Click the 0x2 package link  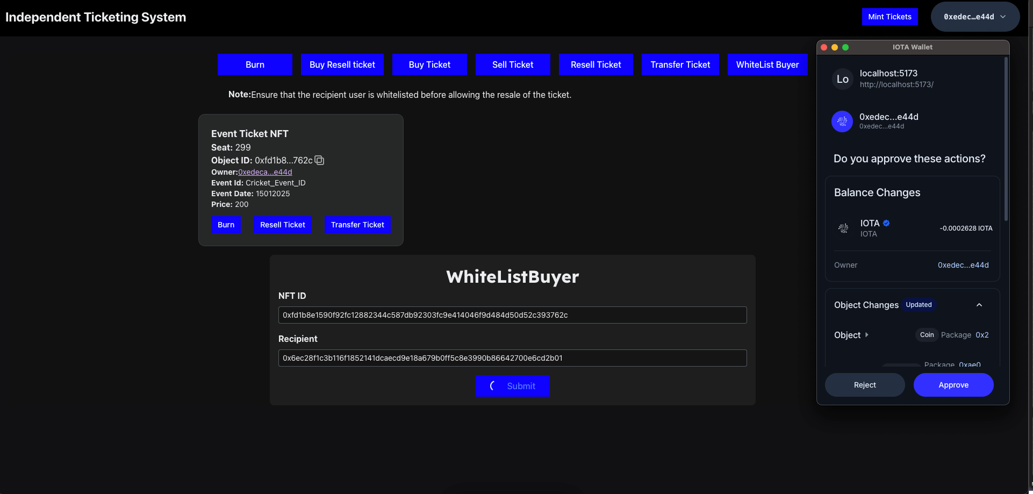tap(983, 335)
